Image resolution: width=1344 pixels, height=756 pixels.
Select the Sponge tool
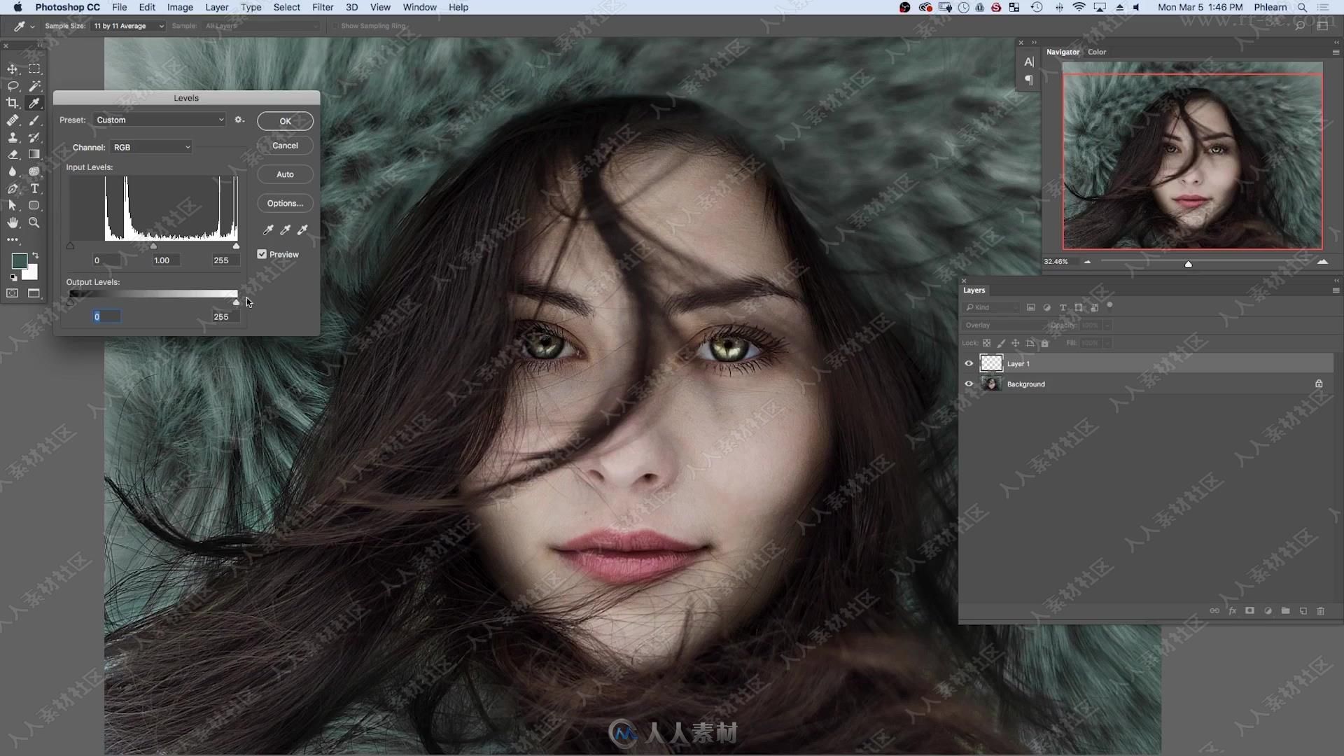(34, 171)
